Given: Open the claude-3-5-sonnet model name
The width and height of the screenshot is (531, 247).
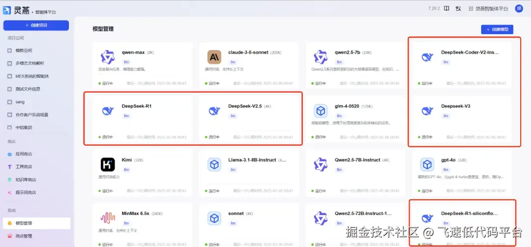Looking at the screenshot, I should [x=248, y=53].
